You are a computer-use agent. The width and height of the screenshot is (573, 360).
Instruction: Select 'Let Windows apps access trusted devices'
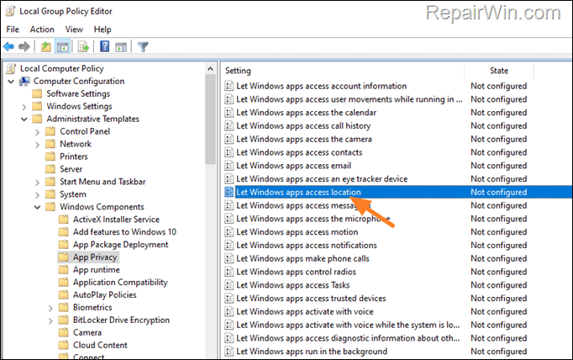(x=311, y=298)
